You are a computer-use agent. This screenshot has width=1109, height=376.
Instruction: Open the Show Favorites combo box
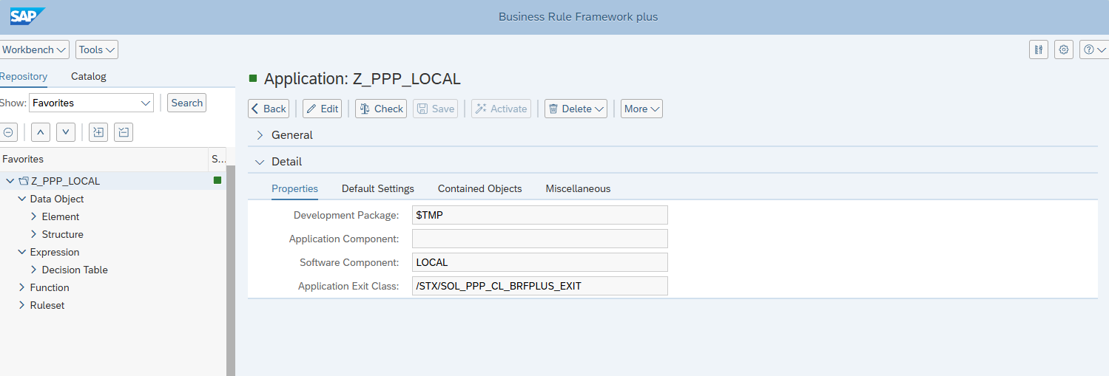(x=92, y=103)
